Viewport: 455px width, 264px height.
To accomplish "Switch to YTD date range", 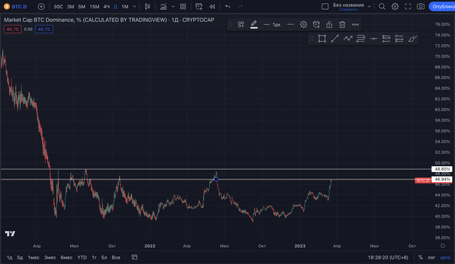I will tap(82, 258).
